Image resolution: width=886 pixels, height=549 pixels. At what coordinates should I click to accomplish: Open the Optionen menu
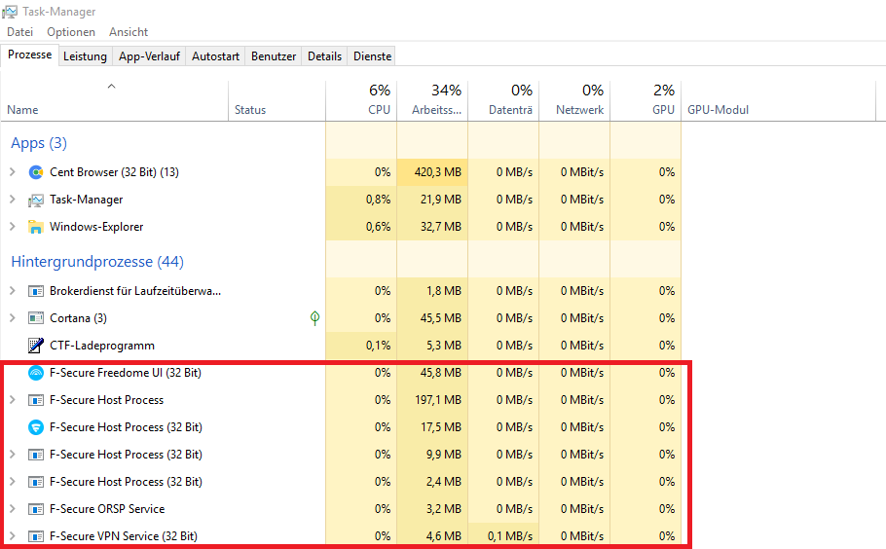71,32
